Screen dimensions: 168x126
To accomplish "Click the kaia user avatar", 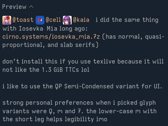I will (x=67, y=20).
